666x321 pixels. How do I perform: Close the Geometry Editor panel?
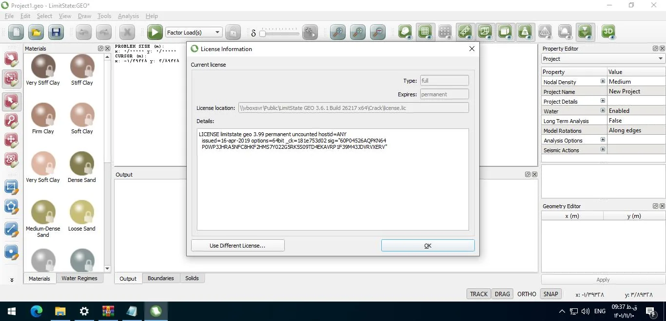point(662,206)
